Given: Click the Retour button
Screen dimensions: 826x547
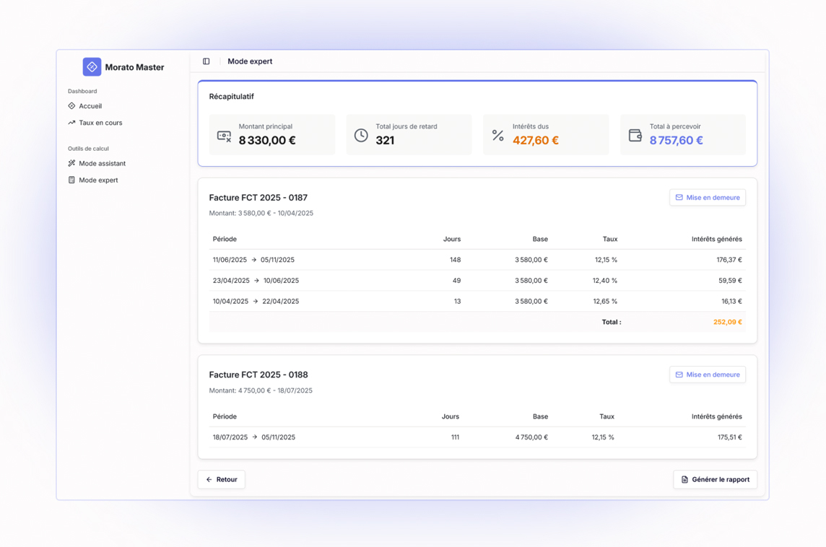Looking at the screenshot, I should click(221, 479).
